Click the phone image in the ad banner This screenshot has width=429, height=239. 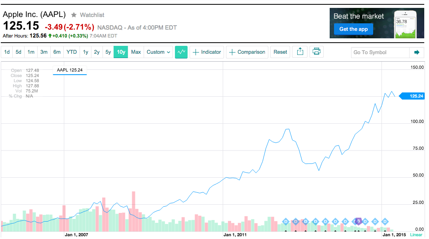coord(405,24)
